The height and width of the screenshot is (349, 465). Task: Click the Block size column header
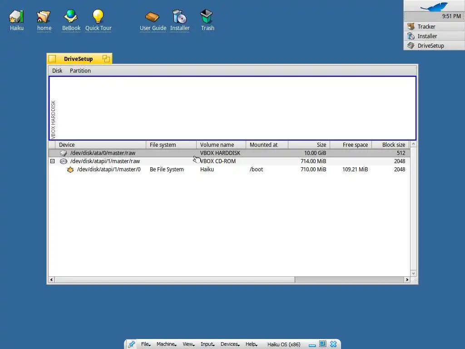tap(391, 145)
